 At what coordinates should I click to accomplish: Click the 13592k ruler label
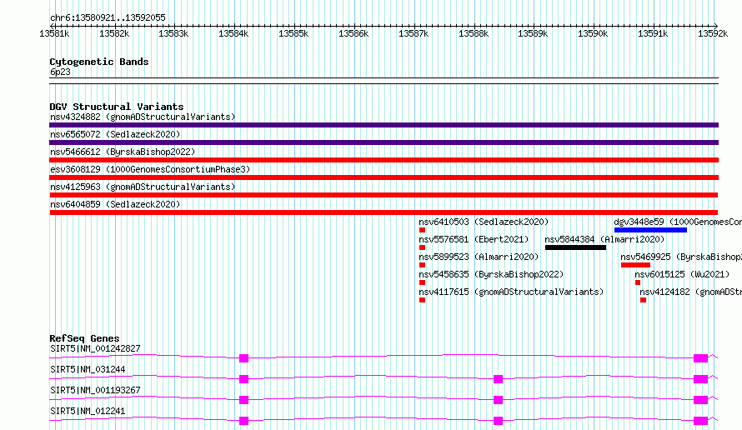click(713, 33)
